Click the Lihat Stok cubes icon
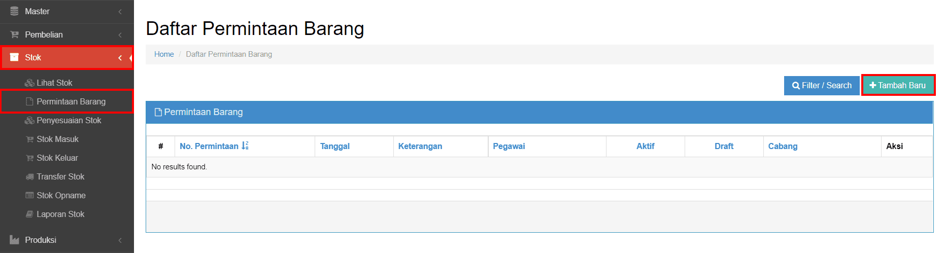Viewport: 945px width, 253px height. coord(29,83)
